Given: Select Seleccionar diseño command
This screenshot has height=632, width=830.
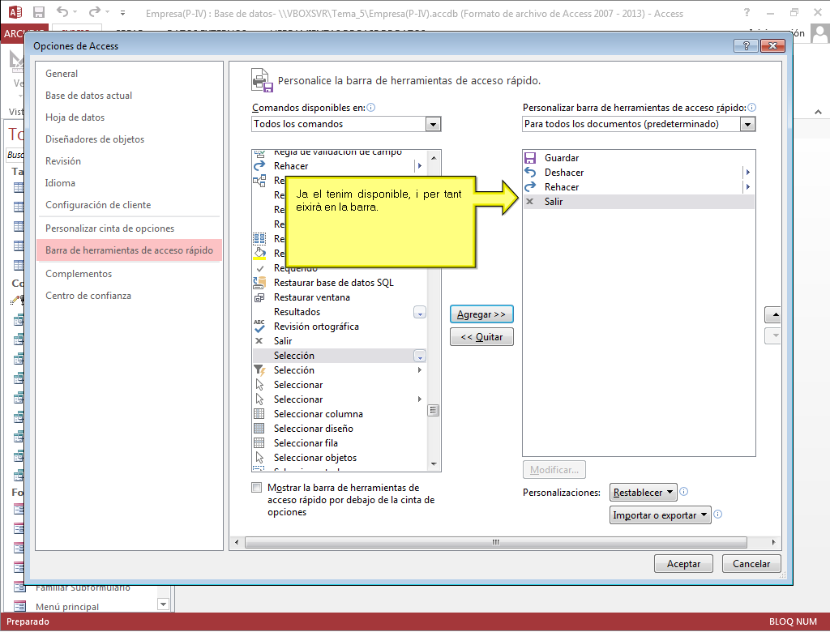Looking at the screenshot, I should click(x=340, y=428).
